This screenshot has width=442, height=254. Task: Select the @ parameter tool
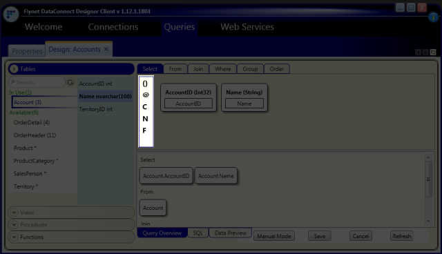click(146, 95)
